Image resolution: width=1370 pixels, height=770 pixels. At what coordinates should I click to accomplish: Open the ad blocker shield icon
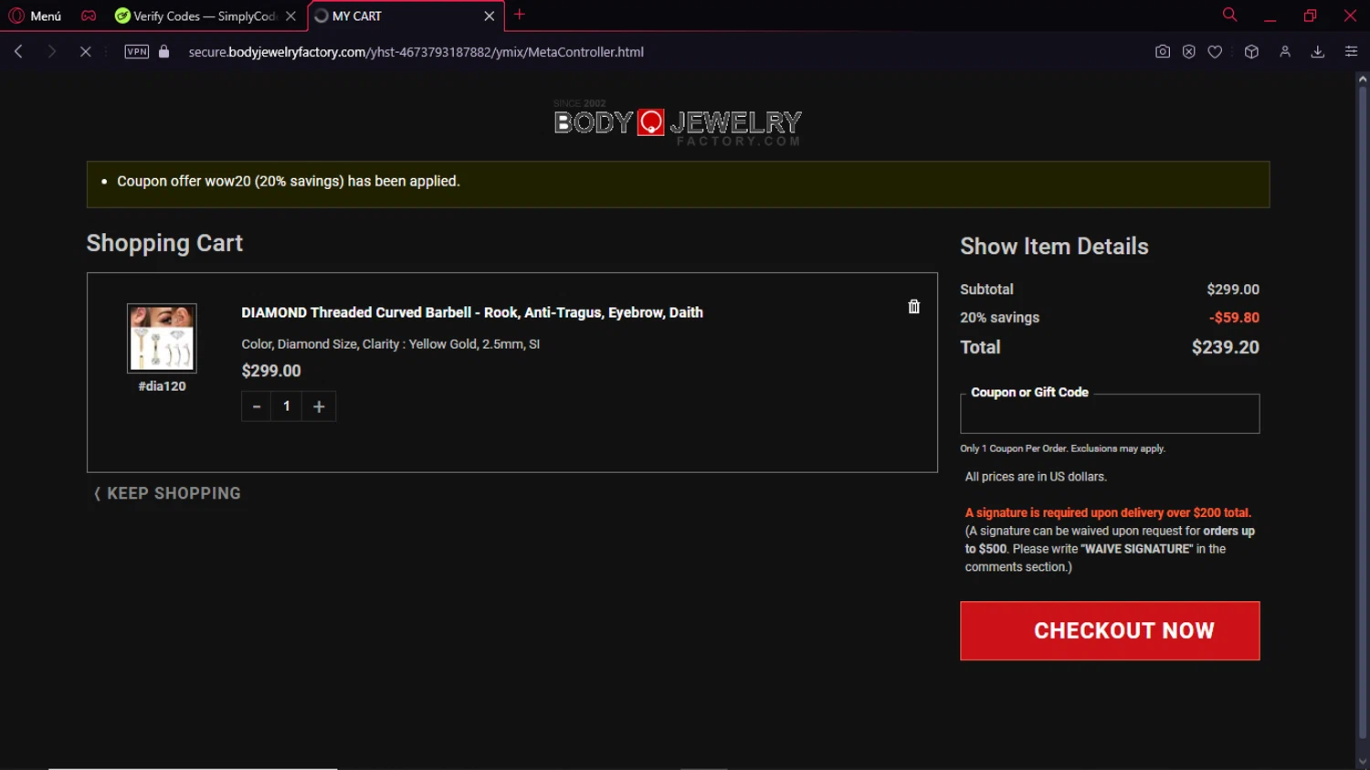1188,52
